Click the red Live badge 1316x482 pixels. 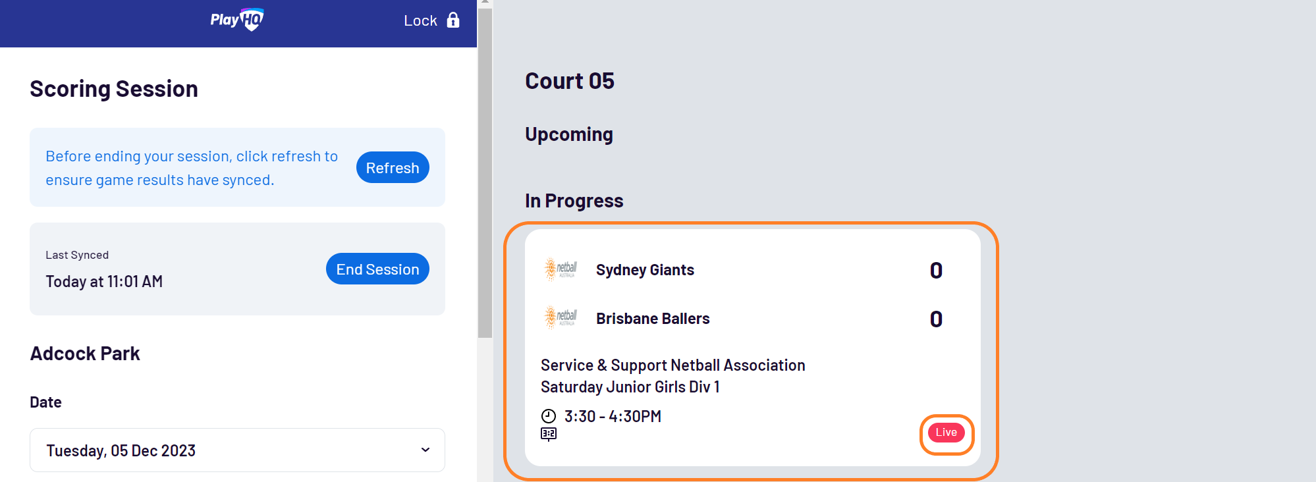pos(946,433)
